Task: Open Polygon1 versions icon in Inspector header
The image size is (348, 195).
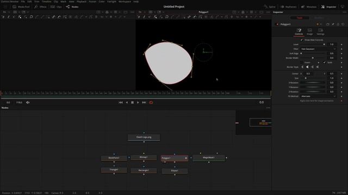Action: tap(327, 24)
